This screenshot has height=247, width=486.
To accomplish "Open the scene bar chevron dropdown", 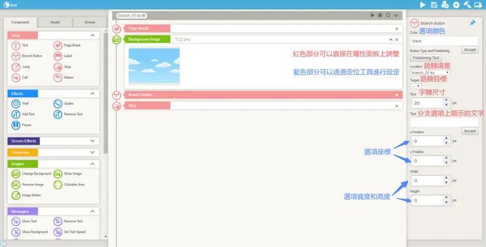I will point(396,15).
